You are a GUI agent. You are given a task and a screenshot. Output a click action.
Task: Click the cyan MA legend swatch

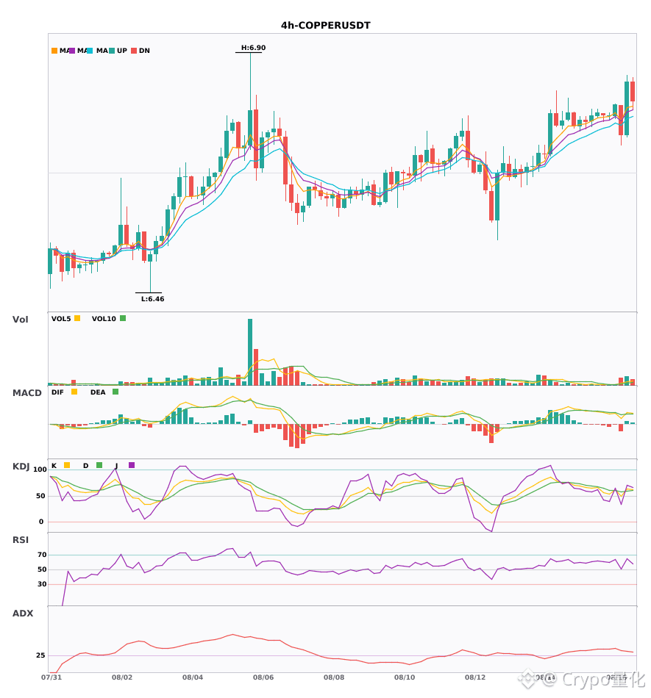click(90, 51)
